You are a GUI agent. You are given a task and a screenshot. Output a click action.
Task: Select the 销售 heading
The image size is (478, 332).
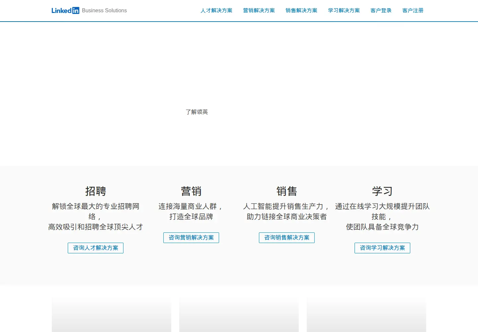(x=287, y=191)
